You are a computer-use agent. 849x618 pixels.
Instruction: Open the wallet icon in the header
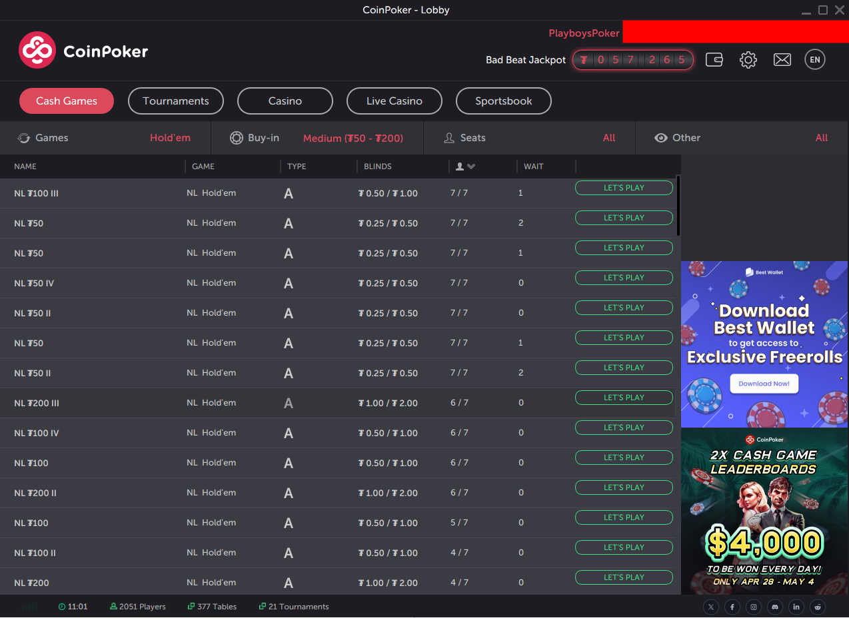(x=714, y=59)
